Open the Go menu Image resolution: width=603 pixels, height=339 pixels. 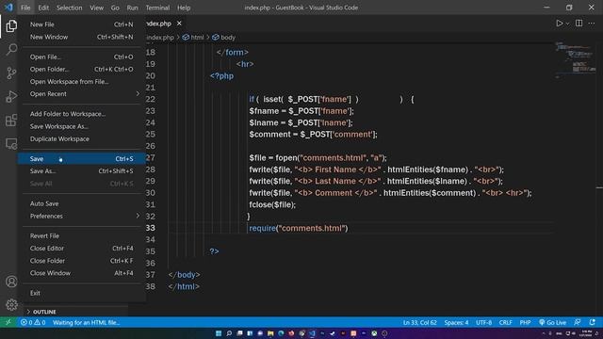(x=115, y=8)
